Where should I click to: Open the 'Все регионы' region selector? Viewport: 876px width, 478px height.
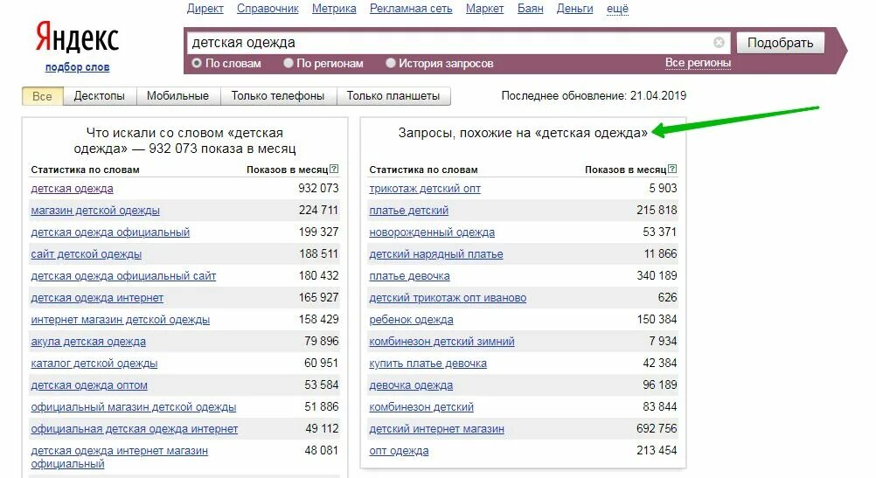click(x=698, y=63)
